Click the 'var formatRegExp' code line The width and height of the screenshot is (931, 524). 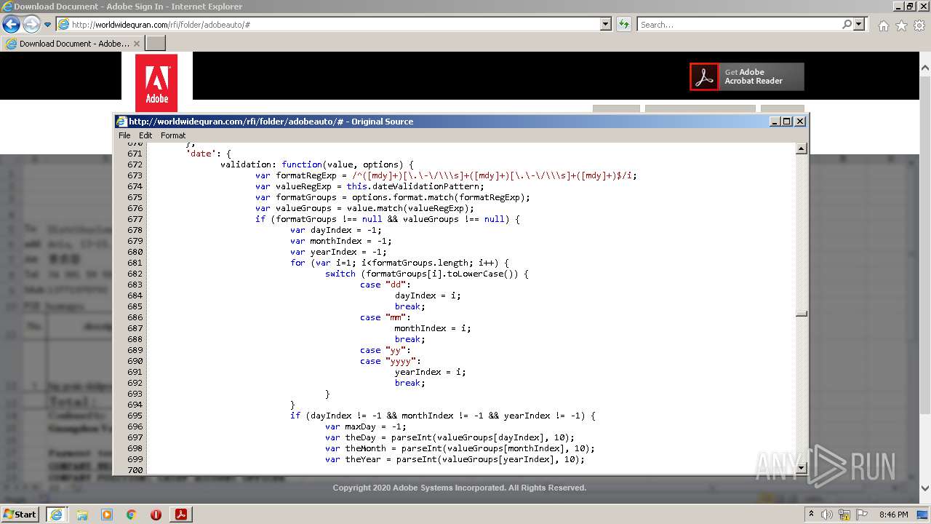pos(446,175)
